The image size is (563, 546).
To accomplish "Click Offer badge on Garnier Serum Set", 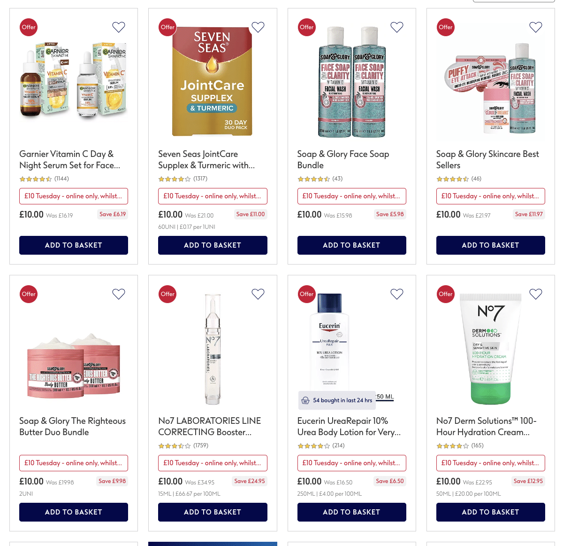I will tap(29, 27).
